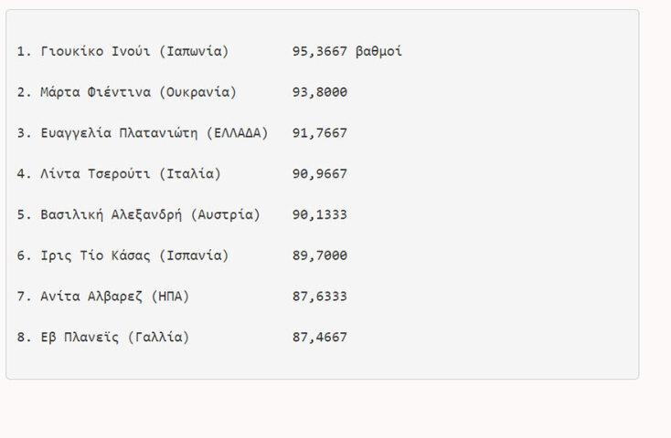Select the score 90,1333
The width and height of the screenshot is (671, 438).
[x=319, y=215]
